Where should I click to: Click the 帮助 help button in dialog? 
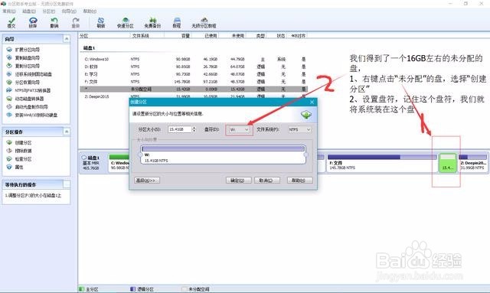click(x=299, y=181)
